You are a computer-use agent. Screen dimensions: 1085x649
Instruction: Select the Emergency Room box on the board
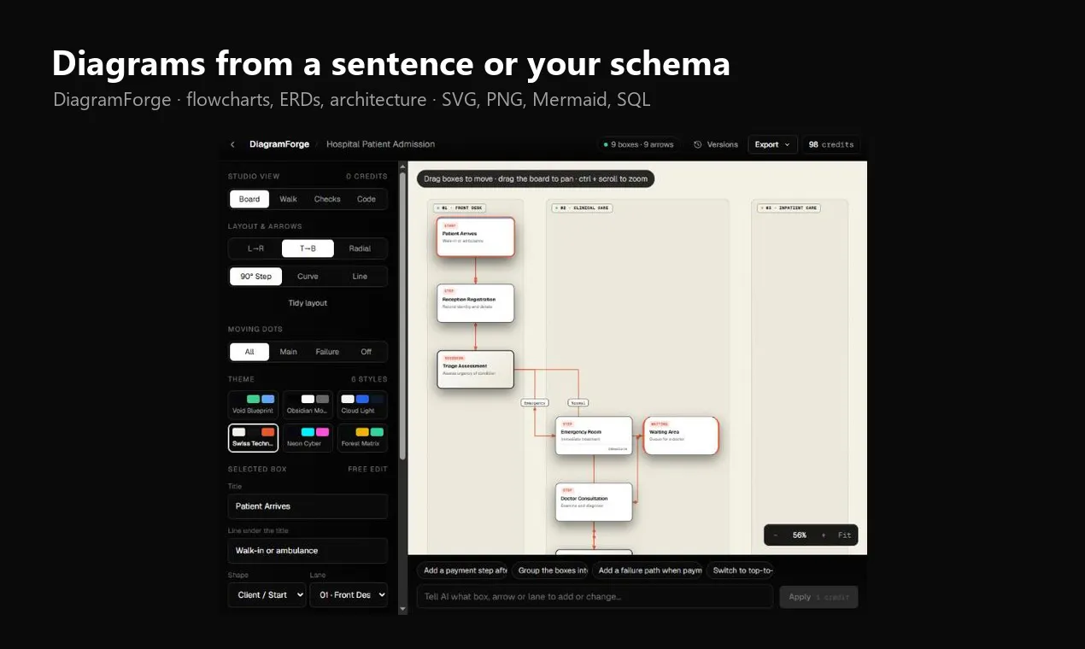tap(594, 436)
